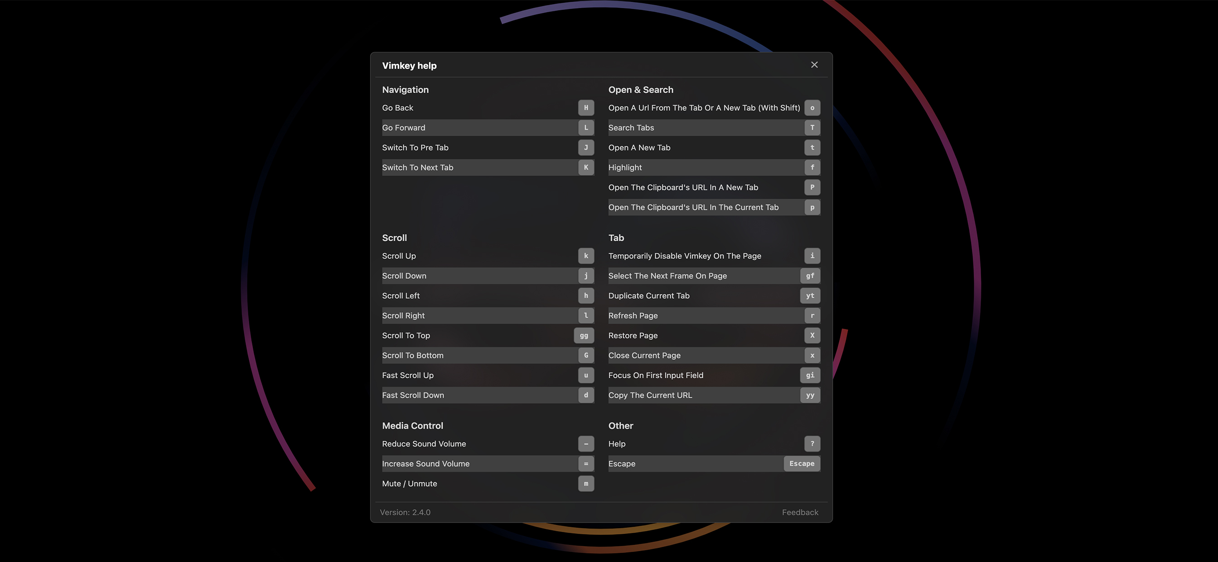Select the Scroll To Bottom text
This screenshot has height=562, width=1218.
[x=413, y=355]
